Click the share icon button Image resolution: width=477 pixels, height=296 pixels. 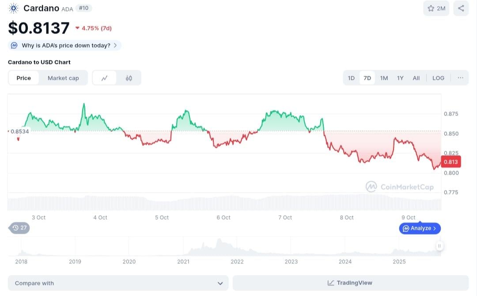click(461, 8)
